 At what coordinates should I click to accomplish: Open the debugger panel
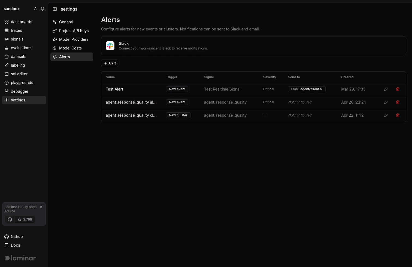click(20, 91)
